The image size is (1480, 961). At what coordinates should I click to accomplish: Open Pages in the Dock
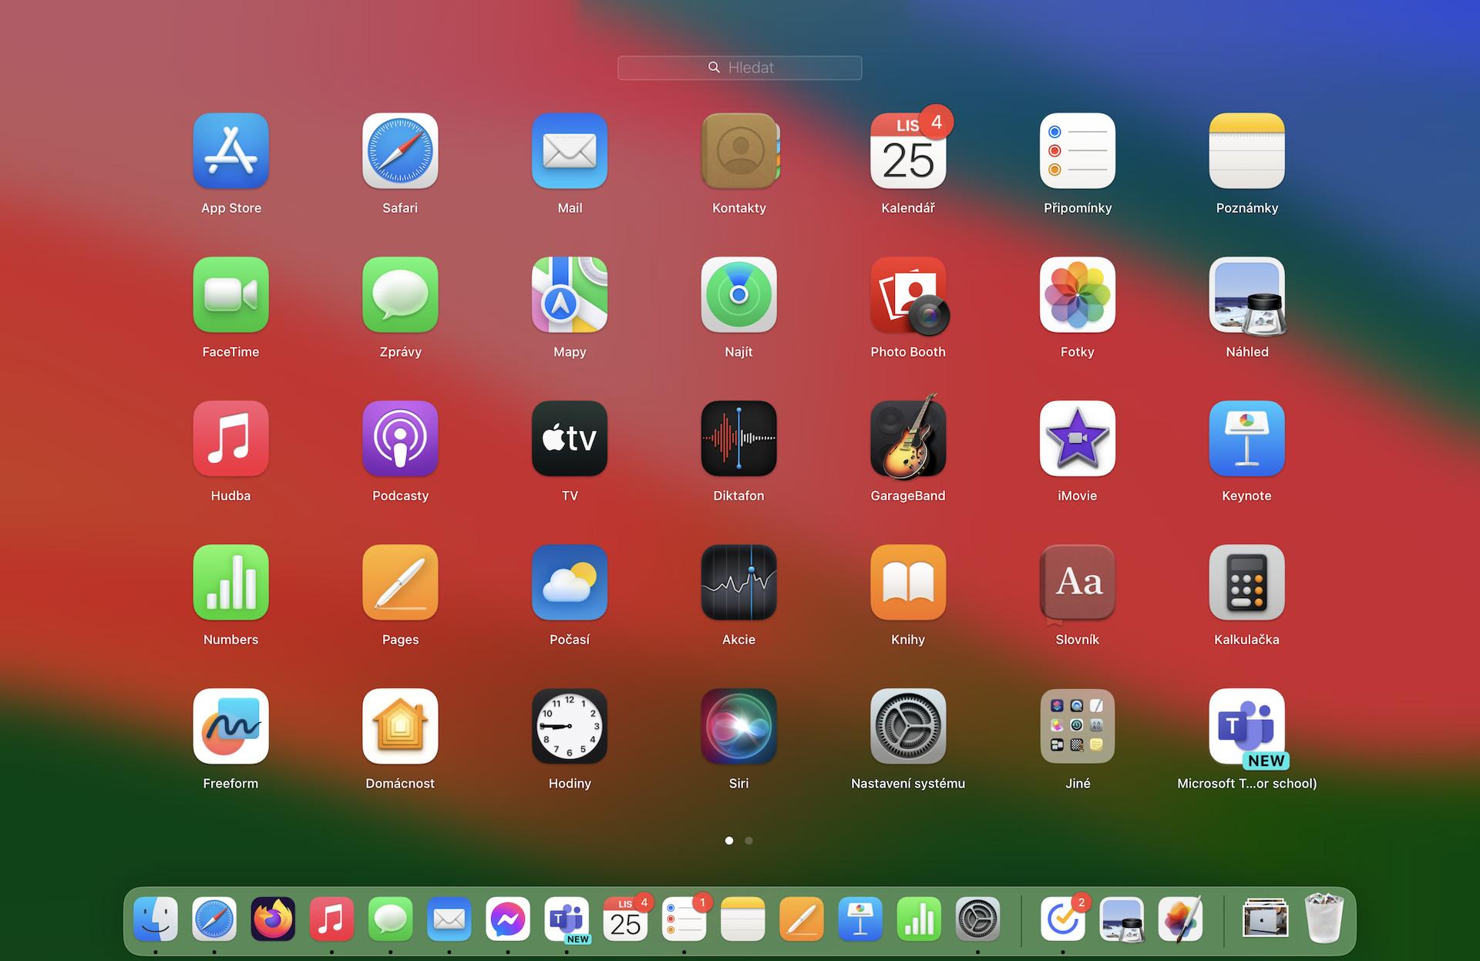802,919
